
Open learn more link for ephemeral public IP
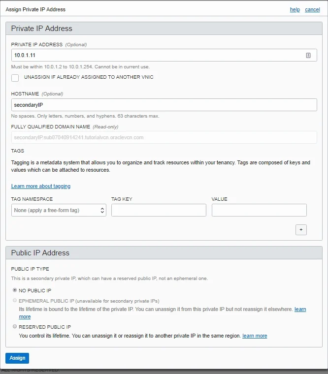[x=300, y=309]
